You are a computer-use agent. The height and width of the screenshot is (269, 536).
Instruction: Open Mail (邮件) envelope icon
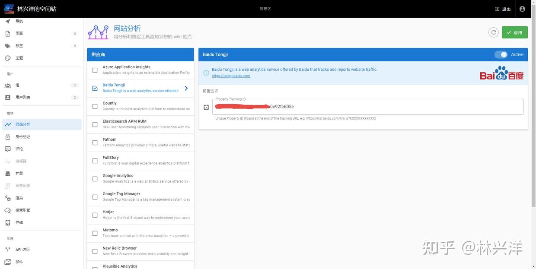(7, 262)
